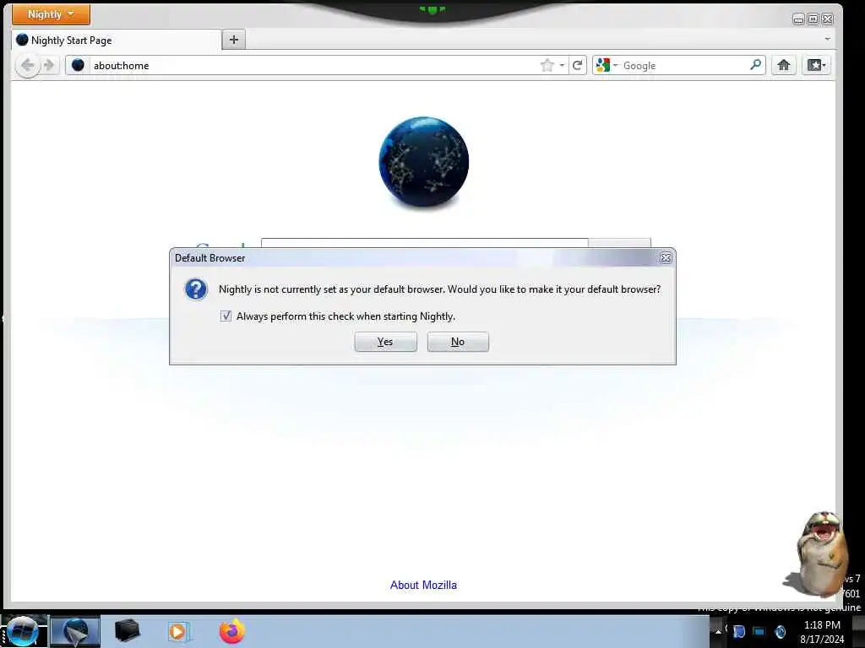
Task: Click the network tray icon
Action: [x=759, y=631]
